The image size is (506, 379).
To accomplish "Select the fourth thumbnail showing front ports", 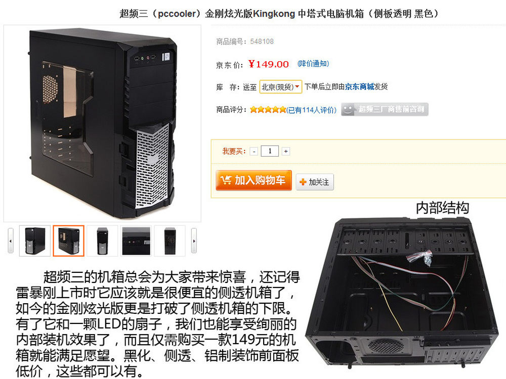I will (136, 241).
